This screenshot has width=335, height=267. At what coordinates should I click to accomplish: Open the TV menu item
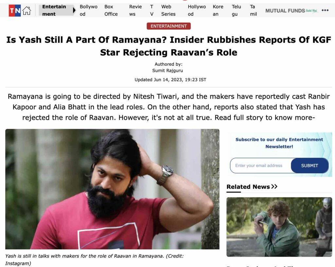tap(152, 10)
